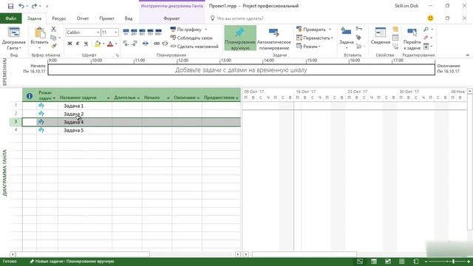Toggle Планирование вручную mode

[240, 38]
